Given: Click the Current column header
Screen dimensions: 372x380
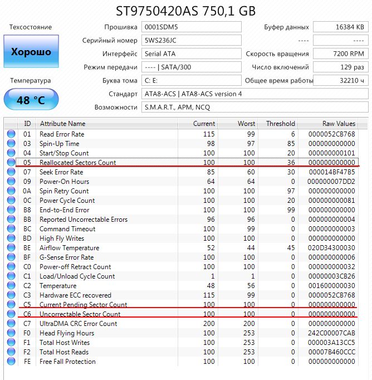Looking at the screenshot, I should tap(204, 123).
